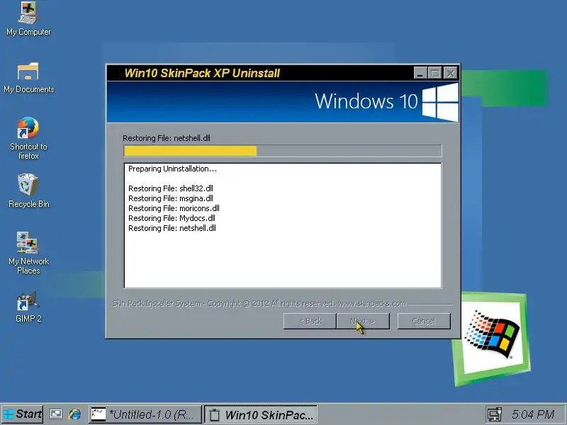Click the Next button in the uninstaller
567x425 pixels.
pos(363,321)
